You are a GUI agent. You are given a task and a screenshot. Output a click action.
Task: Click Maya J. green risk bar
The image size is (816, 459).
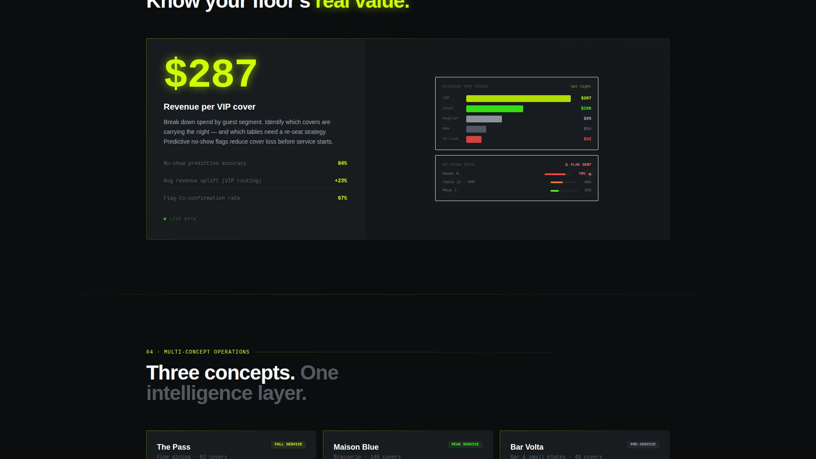(564, 191)
